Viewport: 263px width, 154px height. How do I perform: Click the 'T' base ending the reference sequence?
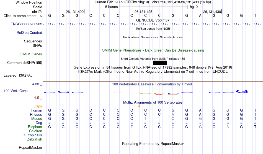[x=255, y=16]
